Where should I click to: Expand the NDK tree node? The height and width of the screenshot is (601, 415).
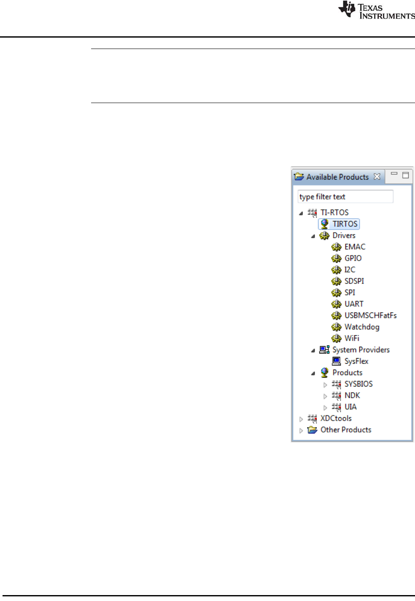[325, 396]
